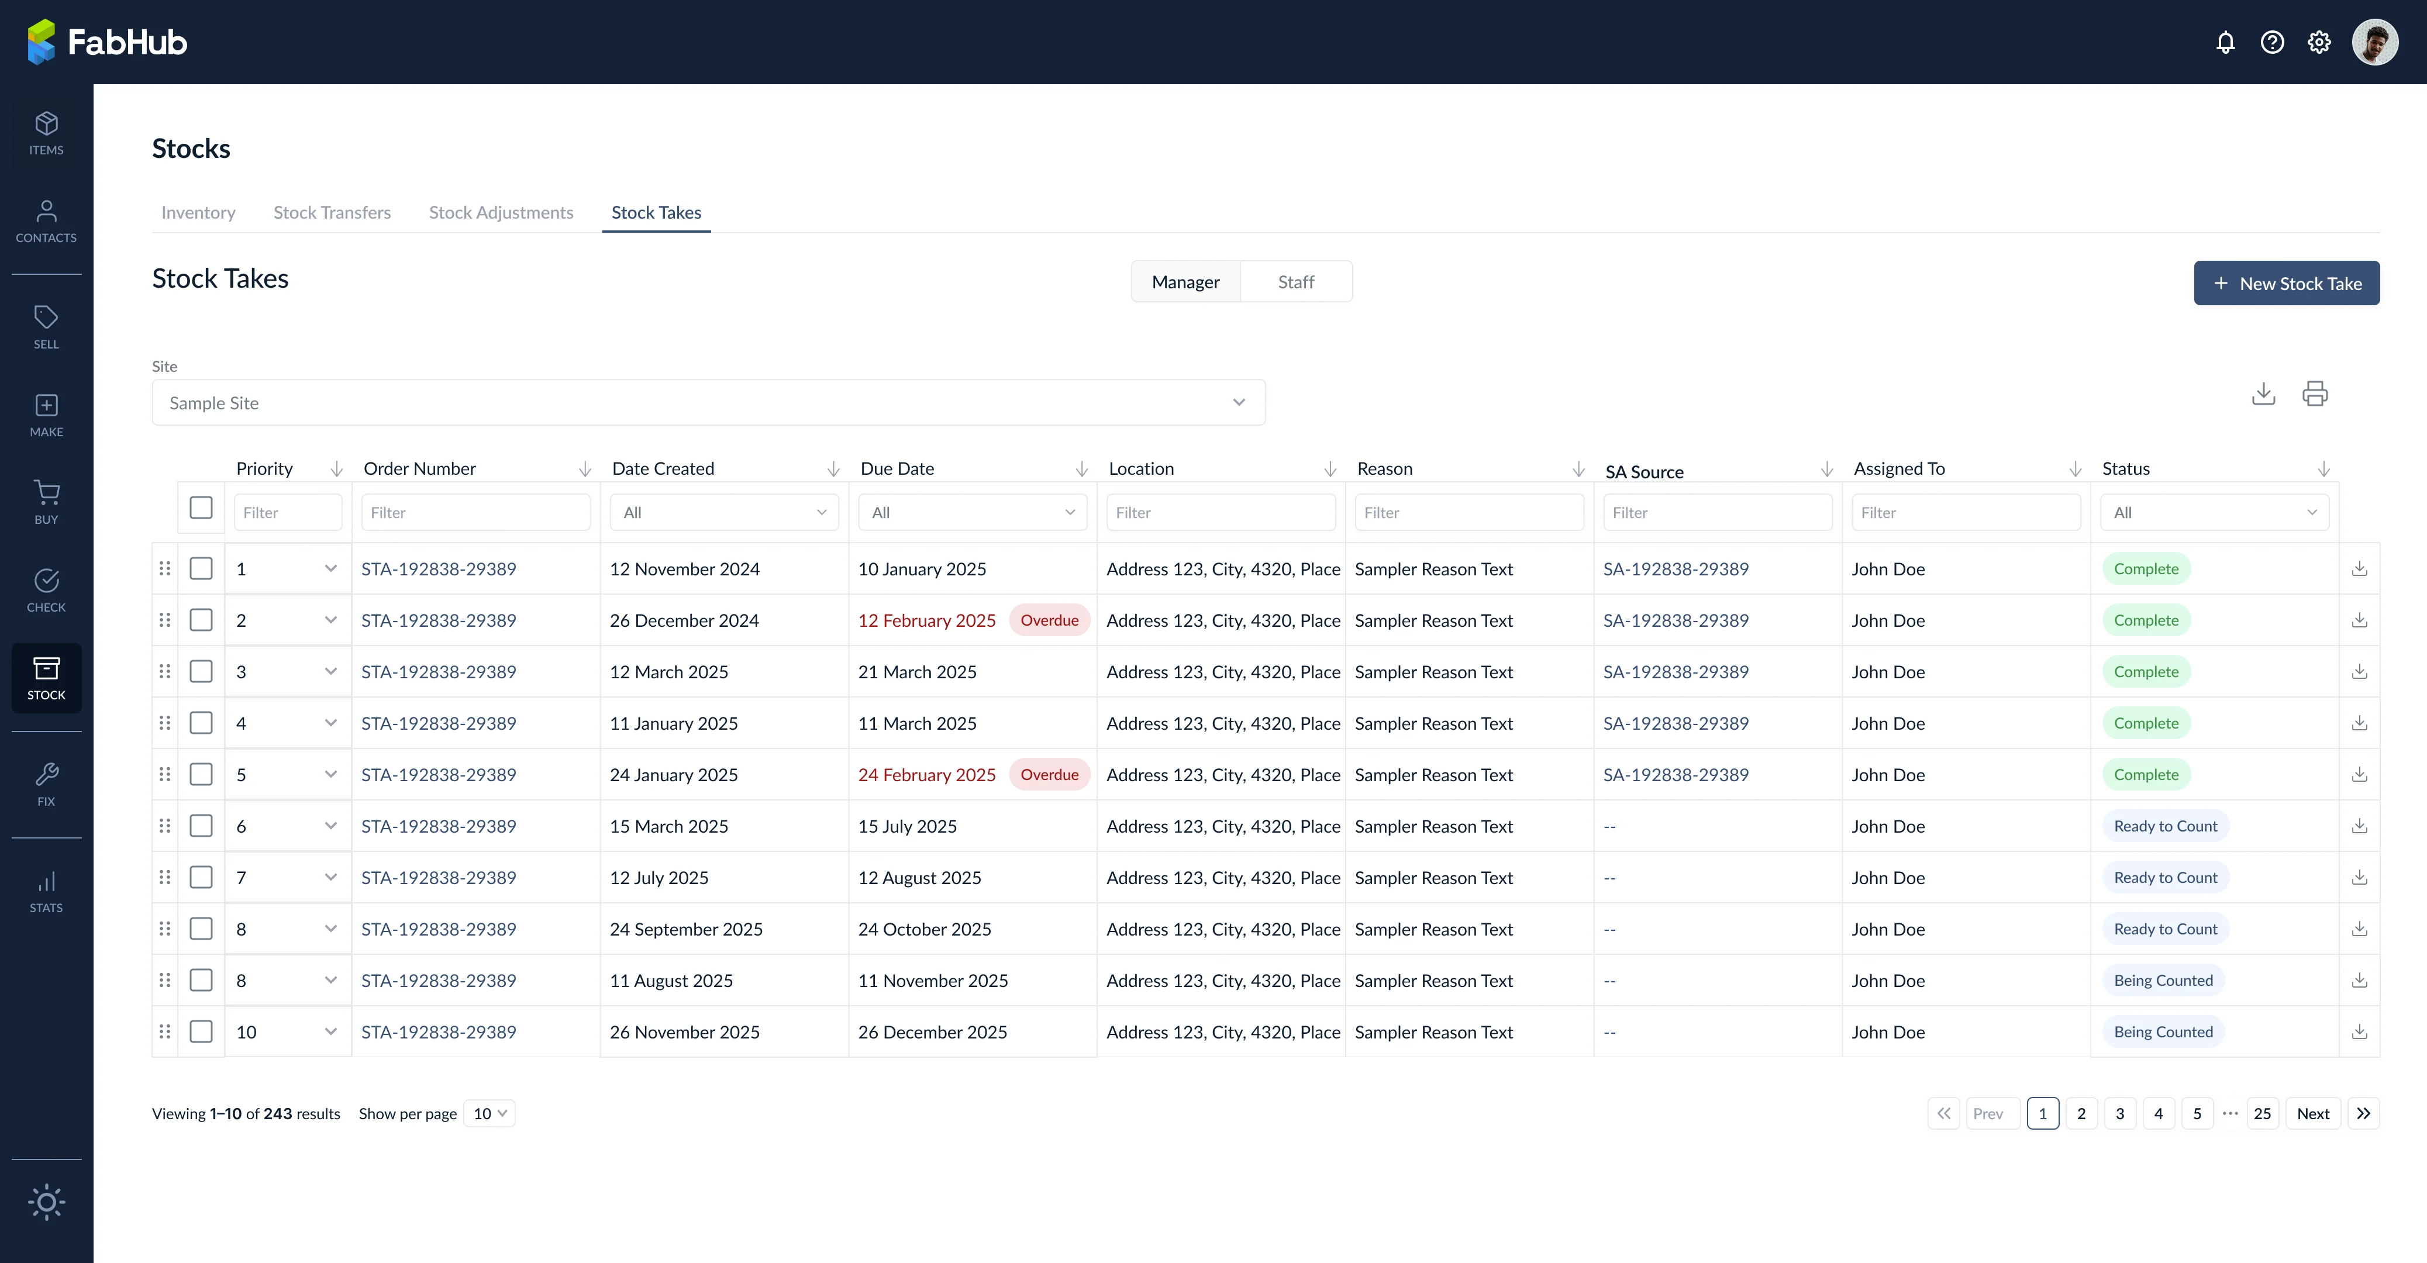The width and height of the screenshot is (2427, 1263).
Task: Select the Stock Takes tab
Action: click(x=657, y=213)
